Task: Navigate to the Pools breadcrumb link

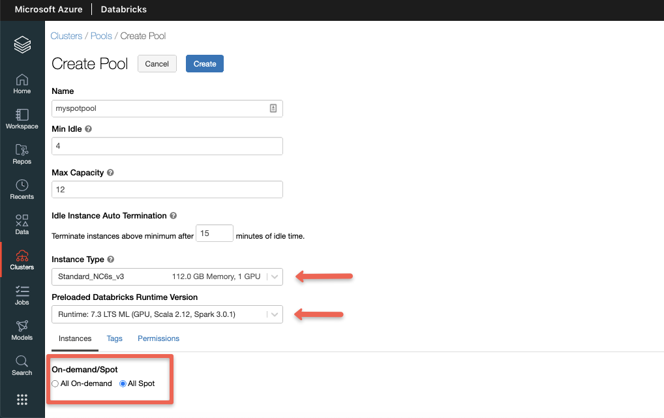Action: coord(101,36)
